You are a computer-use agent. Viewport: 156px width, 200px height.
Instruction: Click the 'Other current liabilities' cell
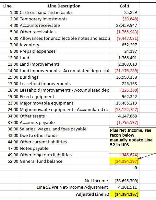pos(64,142)
